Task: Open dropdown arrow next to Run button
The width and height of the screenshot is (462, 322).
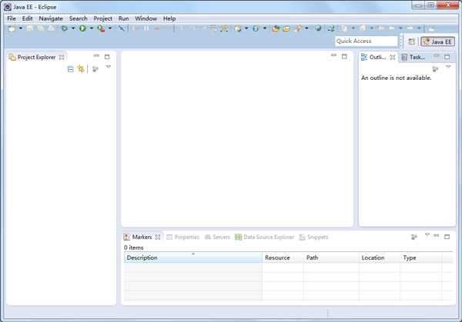Action: coord(91,28)
